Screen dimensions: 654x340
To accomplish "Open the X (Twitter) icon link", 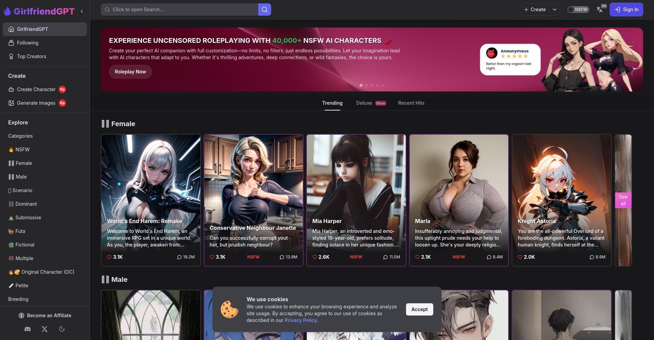I will point(45,329).
